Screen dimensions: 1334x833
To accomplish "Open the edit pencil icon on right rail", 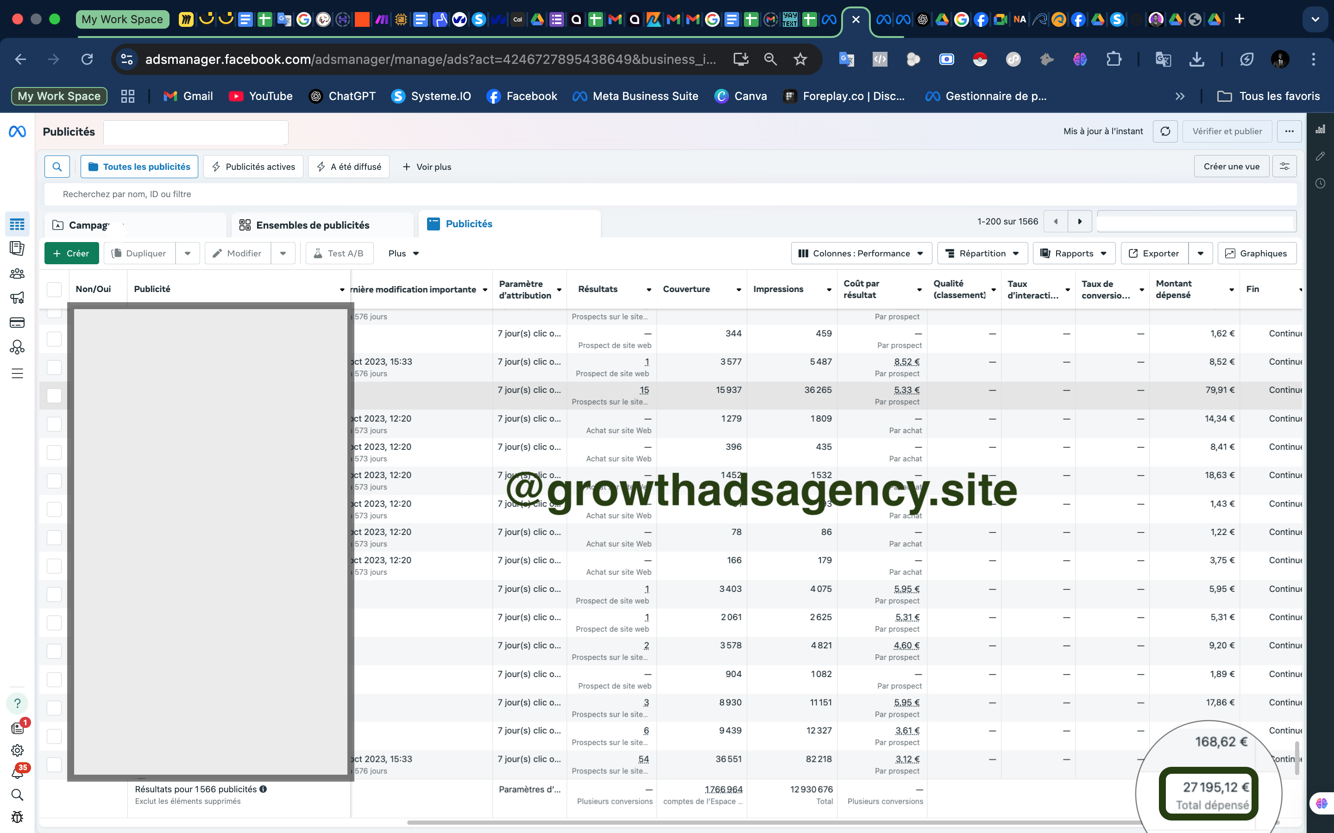I will (x=1320, y=156).
